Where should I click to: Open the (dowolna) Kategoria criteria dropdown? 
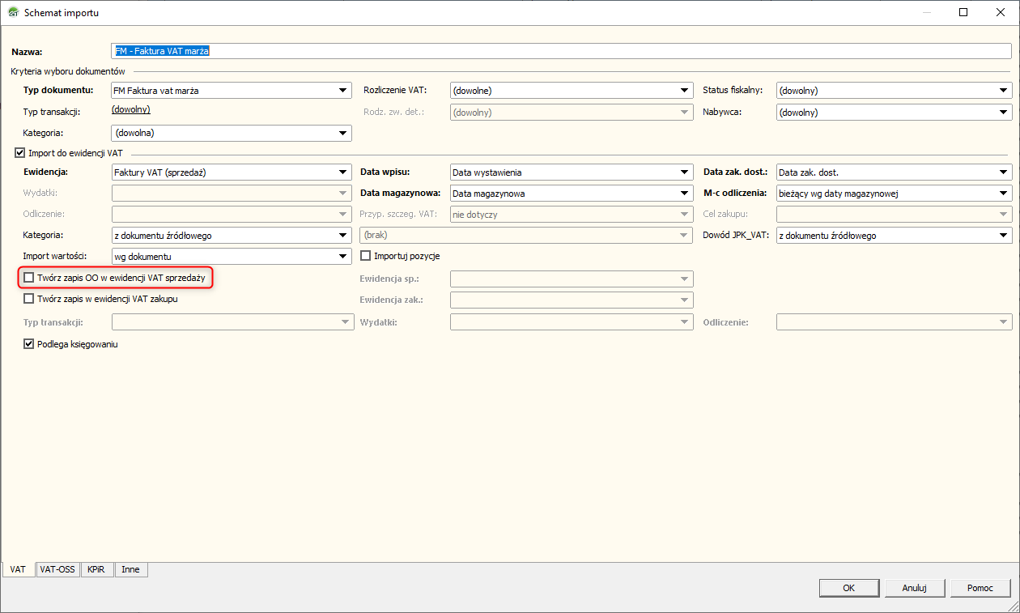(x=232, y=133)
